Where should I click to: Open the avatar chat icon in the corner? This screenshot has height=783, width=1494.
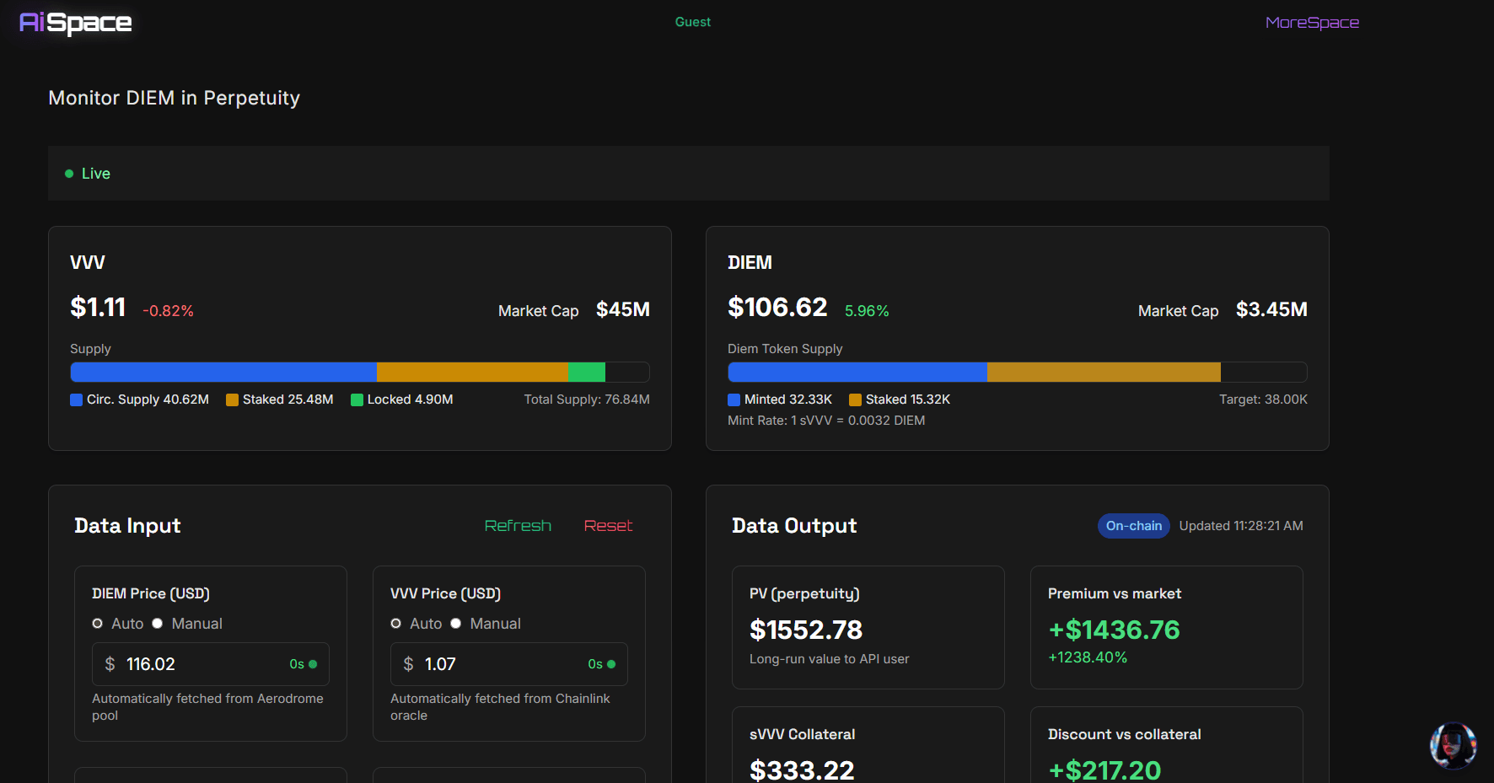[x=1453, y=745]
